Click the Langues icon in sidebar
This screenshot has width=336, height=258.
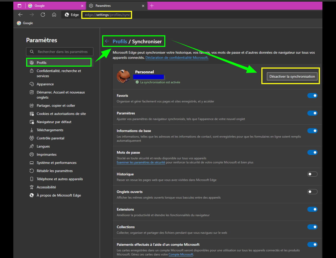pos(32,146)
